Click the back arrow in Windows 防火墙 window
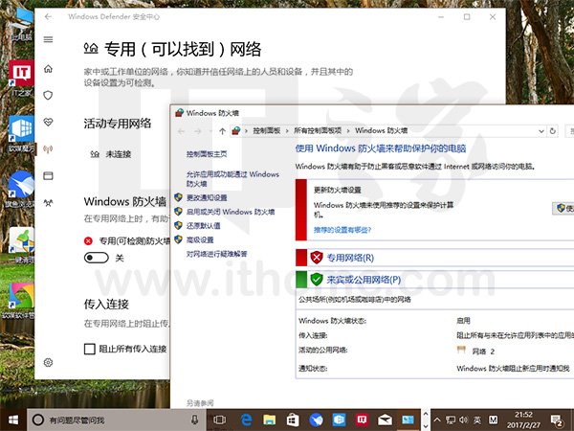 pyautogui.click(x=181, y=131)
